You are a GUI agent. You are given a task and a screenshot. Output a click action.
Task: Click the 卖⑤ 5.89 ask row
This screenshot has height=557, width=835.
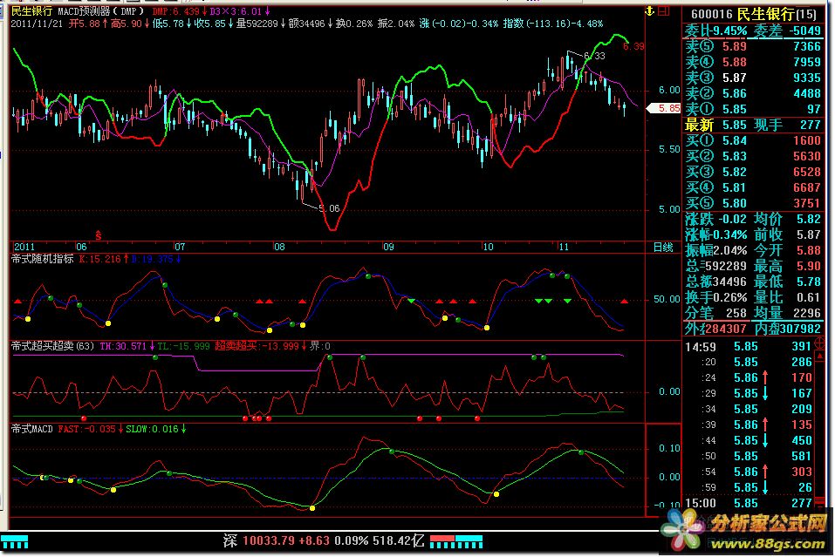point(753,47)
